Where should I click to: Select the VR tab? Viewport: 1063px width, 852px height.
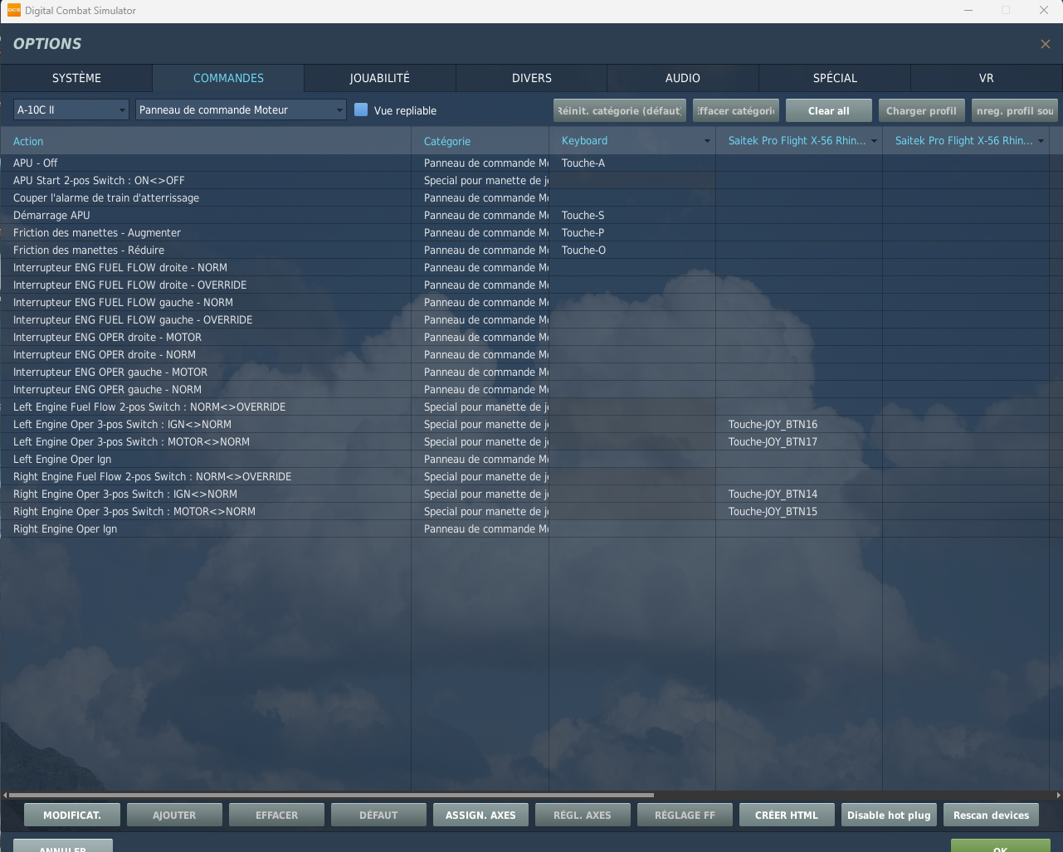click(x=986, y=78)
